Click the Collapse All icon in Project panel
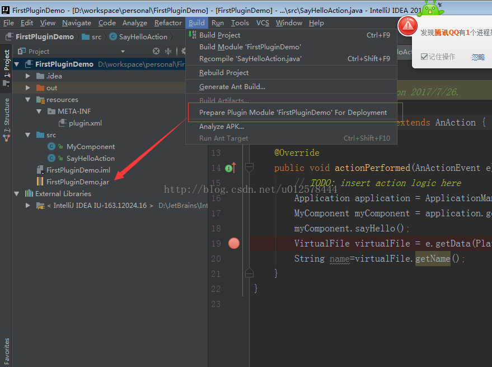The width and height of the screenshot is (492, 367). (x=168, y=51)
